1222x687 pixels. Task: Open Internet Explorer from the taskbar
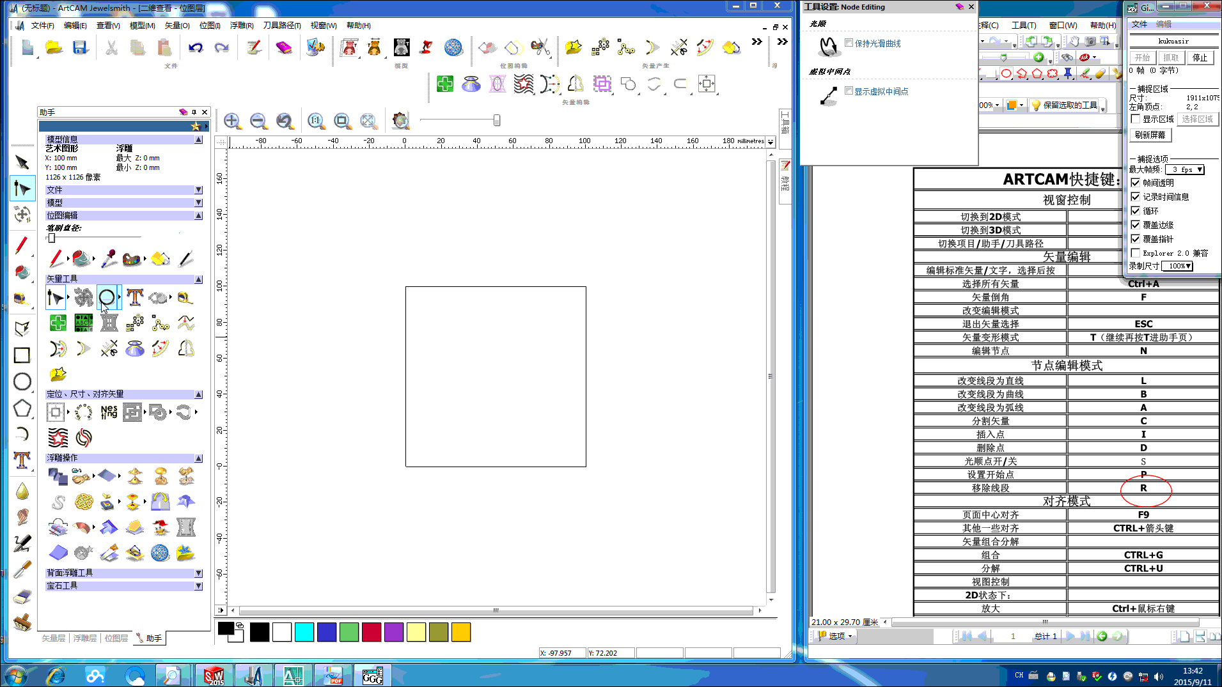[56, 675]
